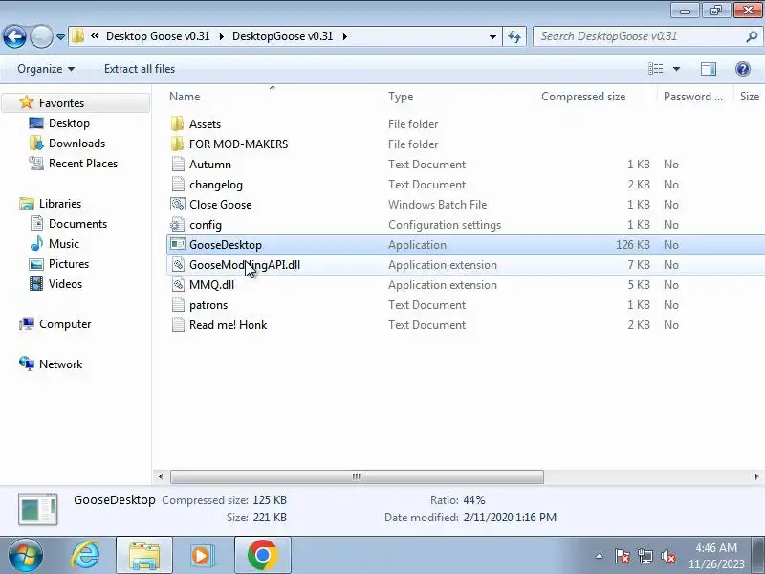The image size is (765, 574).
Task: Click Extract all files
Action: 140,69
